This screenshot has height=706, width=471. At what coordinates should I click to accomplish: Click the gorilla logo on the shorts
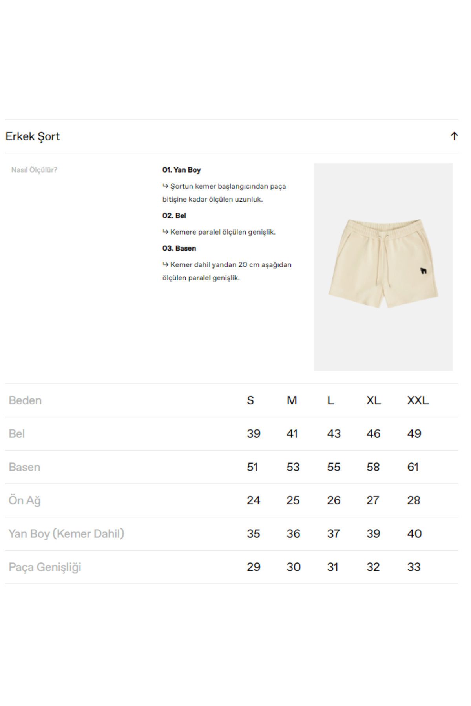coord(423,271)
